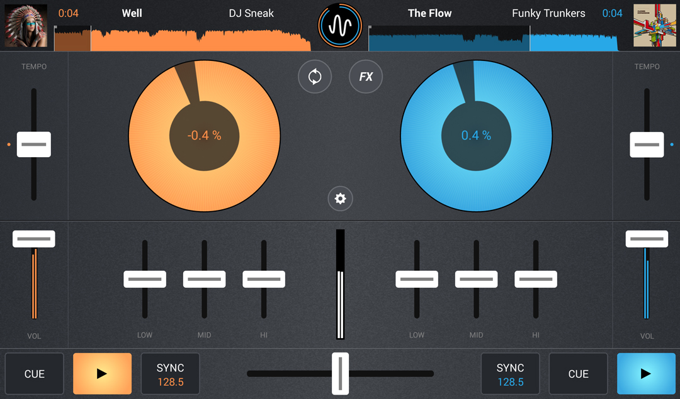
Task: Click the crossfader handle
Action: 340,373
